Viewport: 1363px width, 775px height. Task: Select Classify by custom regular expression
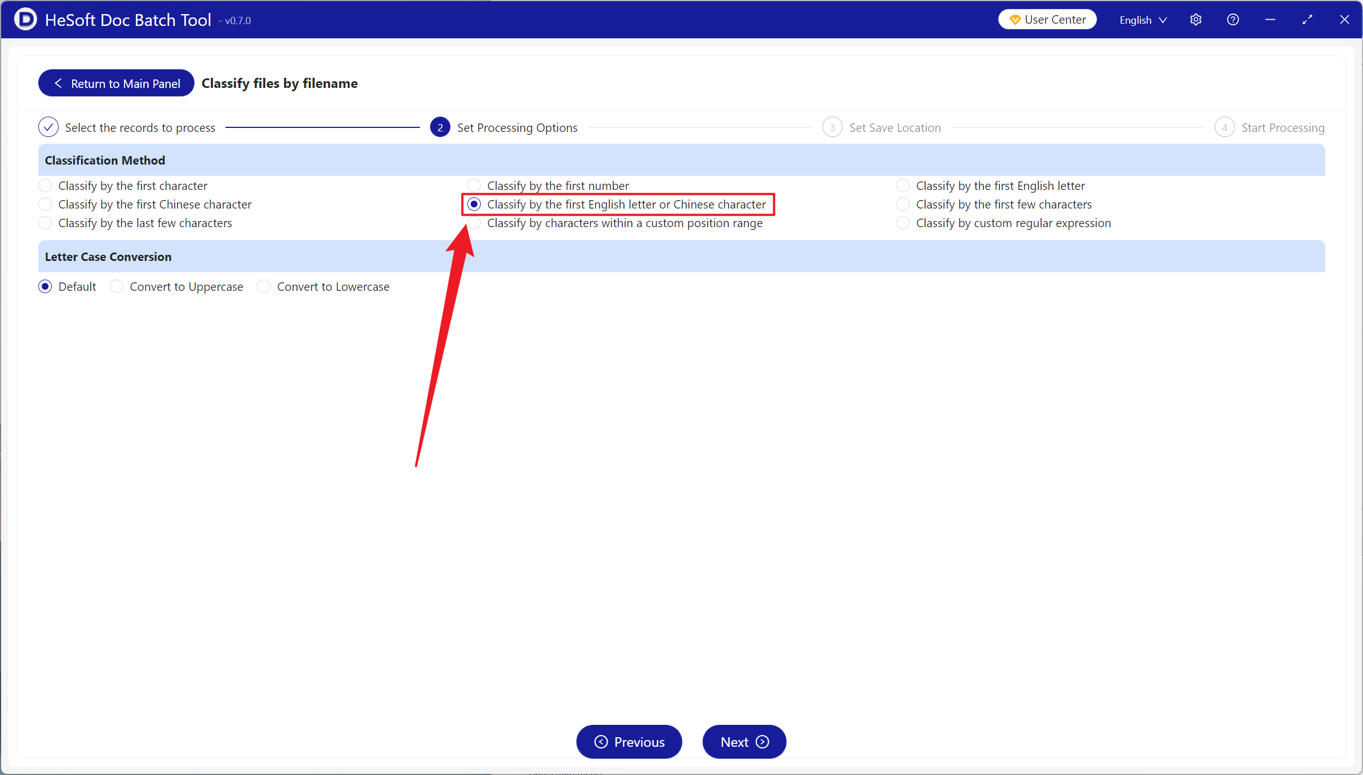click(x=1003, y=223)
